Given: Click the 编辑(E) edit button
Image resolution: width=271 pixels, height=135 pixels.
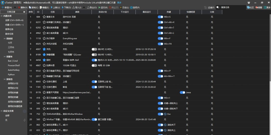Looking at the screenshot, I should [x=44, y=7].
